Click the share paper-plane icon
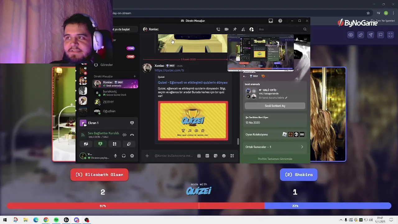 [x=371, y=35]
